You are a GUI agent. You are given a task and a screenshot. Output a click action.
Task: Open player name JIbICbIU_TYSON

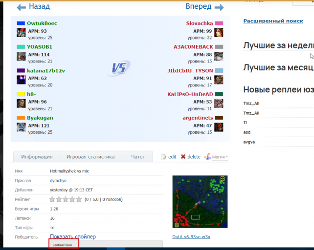[190, 71]
